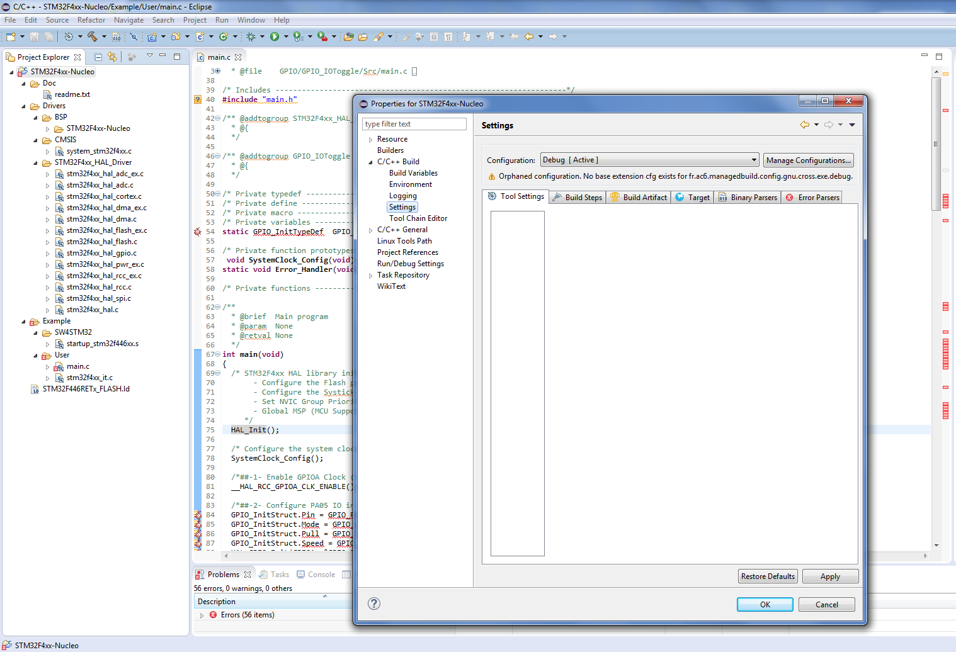This screenshot has width=956, height=652.
Task: Maximize the editor area
Action: [x=938, y=56]
